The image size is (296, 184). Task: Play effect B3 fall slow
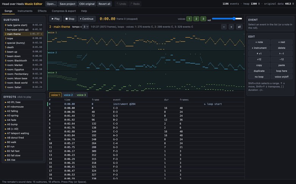tap(24, 155)
